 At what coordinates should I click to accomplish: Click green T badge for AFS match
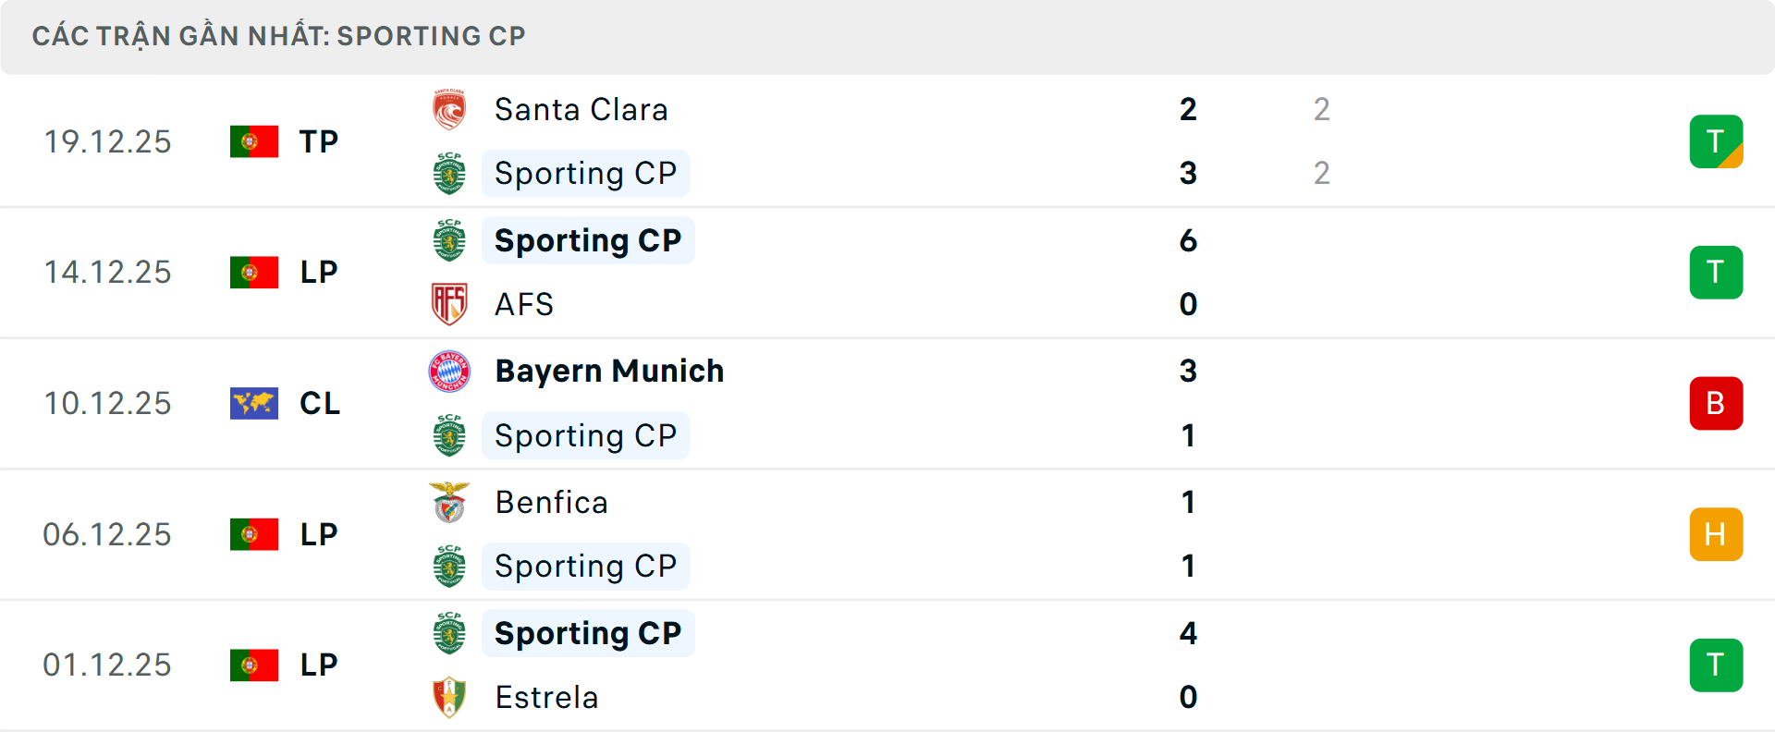(x=1716, y=273)
